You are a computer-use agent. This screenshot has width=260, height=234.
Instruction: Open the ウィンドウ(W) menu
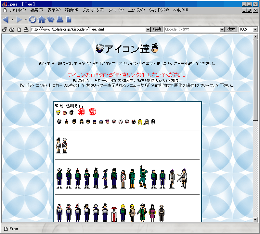[159, 10]
